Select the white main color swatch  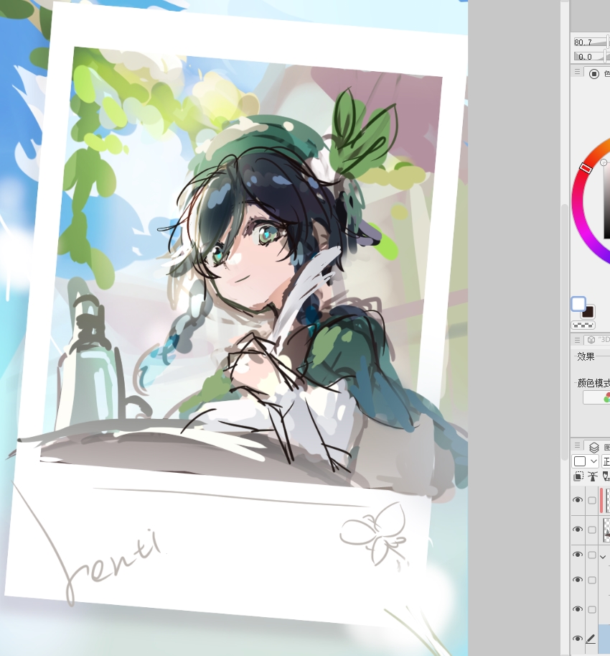tap(578, 304)
